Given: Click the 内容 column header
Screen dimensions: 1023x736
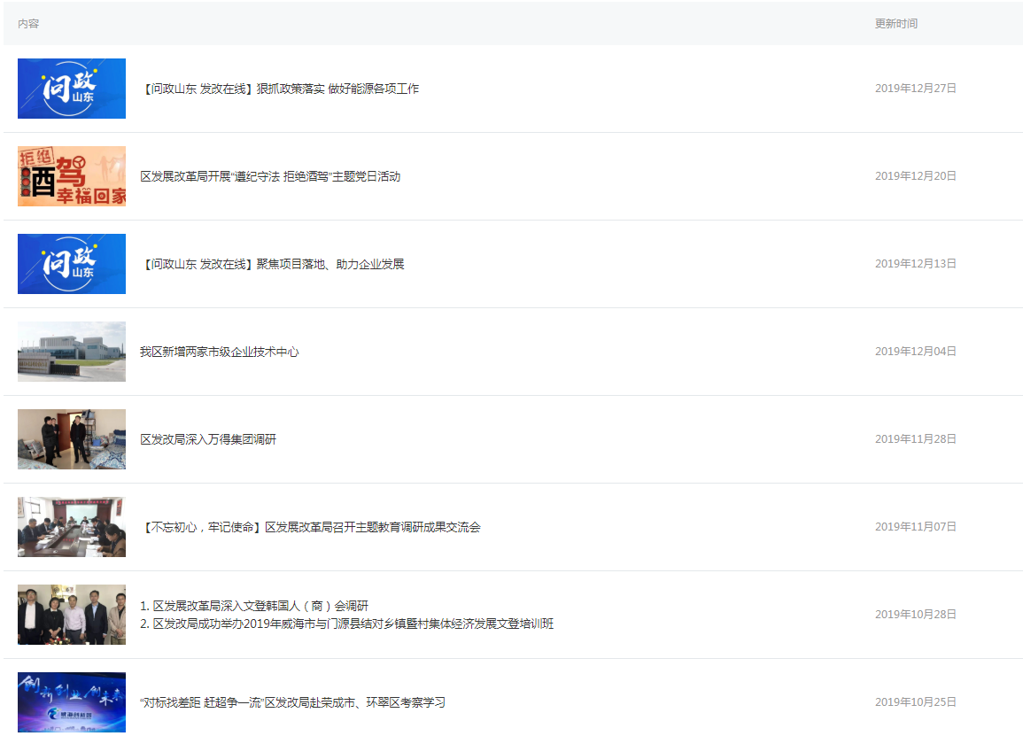Looking at the screenshot, I should point(28,24).
